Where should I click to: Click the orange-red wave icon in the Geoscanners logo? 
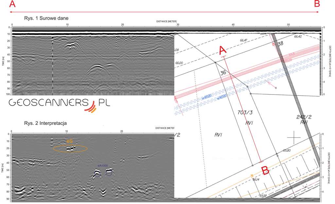click(91, 107)
